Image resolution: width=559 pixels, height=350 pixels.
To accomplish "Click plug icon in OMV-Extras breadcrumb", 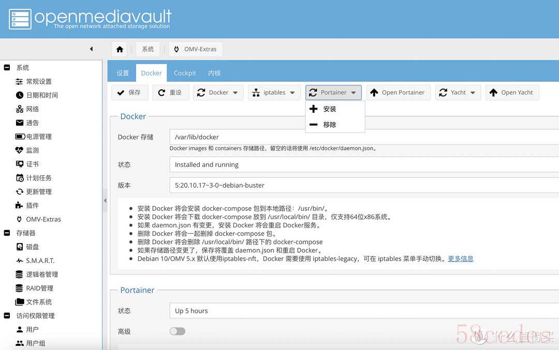I will coord(176,49).
